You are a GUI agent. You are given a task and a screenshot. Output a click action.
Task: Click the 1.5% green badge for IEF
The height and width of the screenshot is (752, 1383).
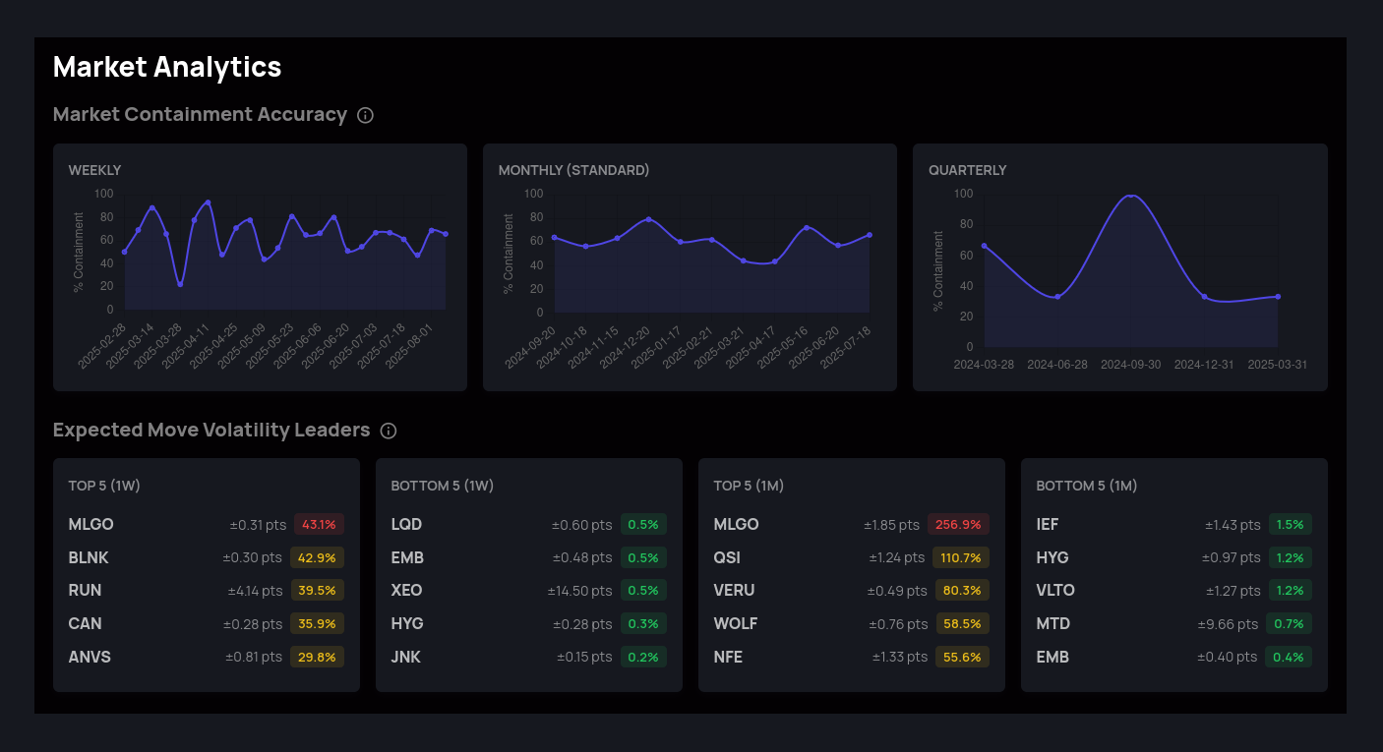(x=1290, y=524)
